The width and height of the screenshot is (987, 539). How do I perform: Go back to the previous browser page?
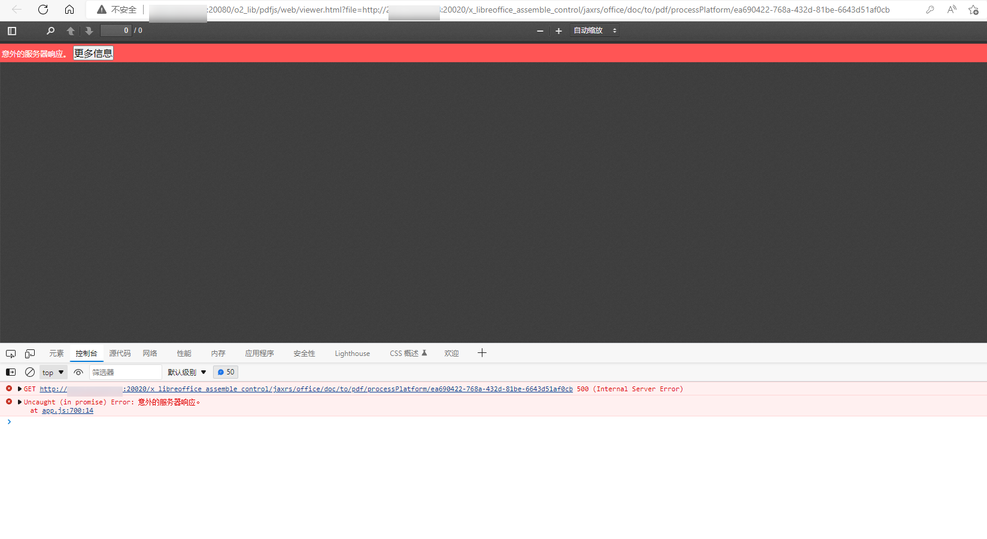point(17,10)
